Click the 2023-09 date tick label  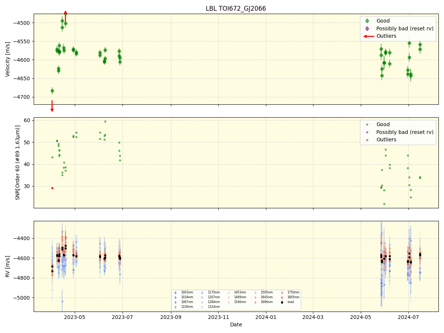[171, 317]
